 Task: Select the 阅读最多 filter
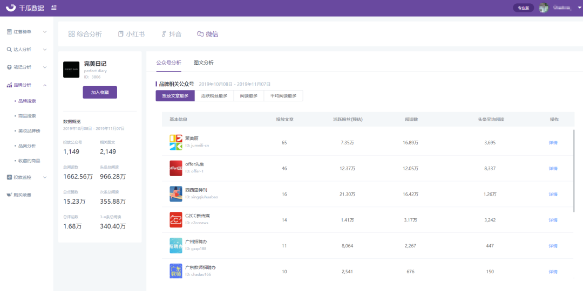[x=249, y=96]
